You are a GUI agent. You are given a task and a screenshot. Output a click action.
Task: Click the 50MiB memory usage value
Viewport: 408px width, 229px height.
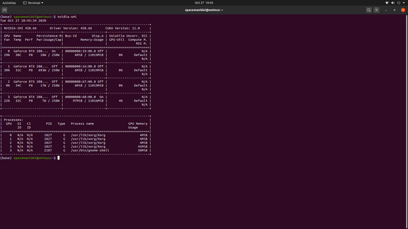[x=143, y=151]
